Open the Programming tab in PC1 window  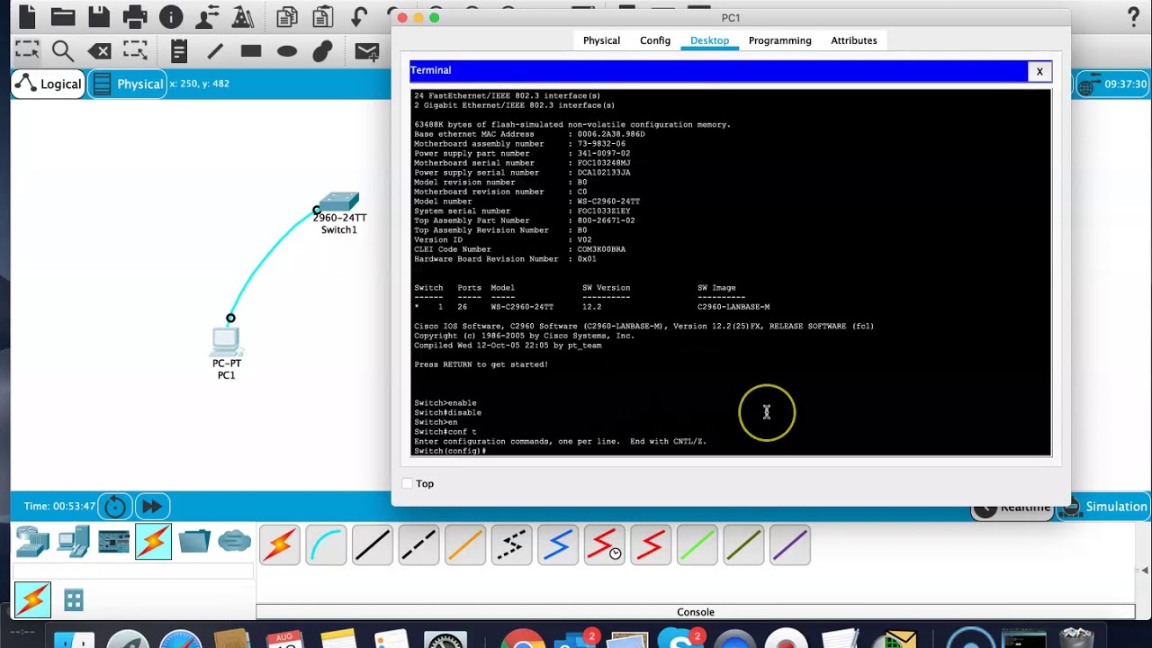click(x=780, y=40)
